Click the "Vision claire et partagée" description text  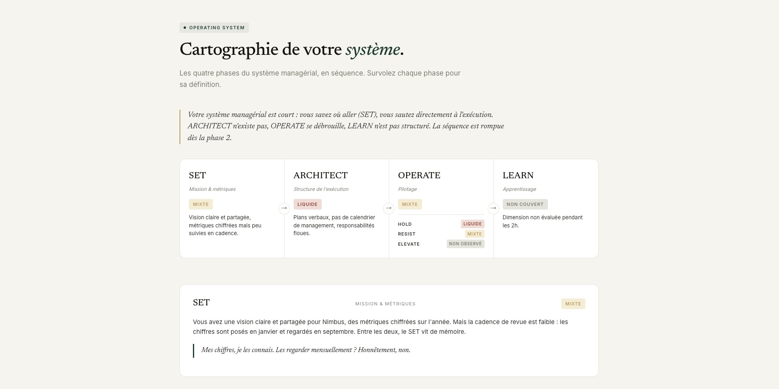225,225
